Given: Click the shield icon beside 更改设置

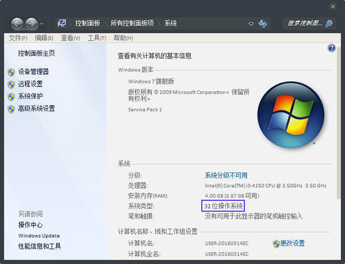Looking at the screenshot, I should pyautogui.click(x=276, y=244).
